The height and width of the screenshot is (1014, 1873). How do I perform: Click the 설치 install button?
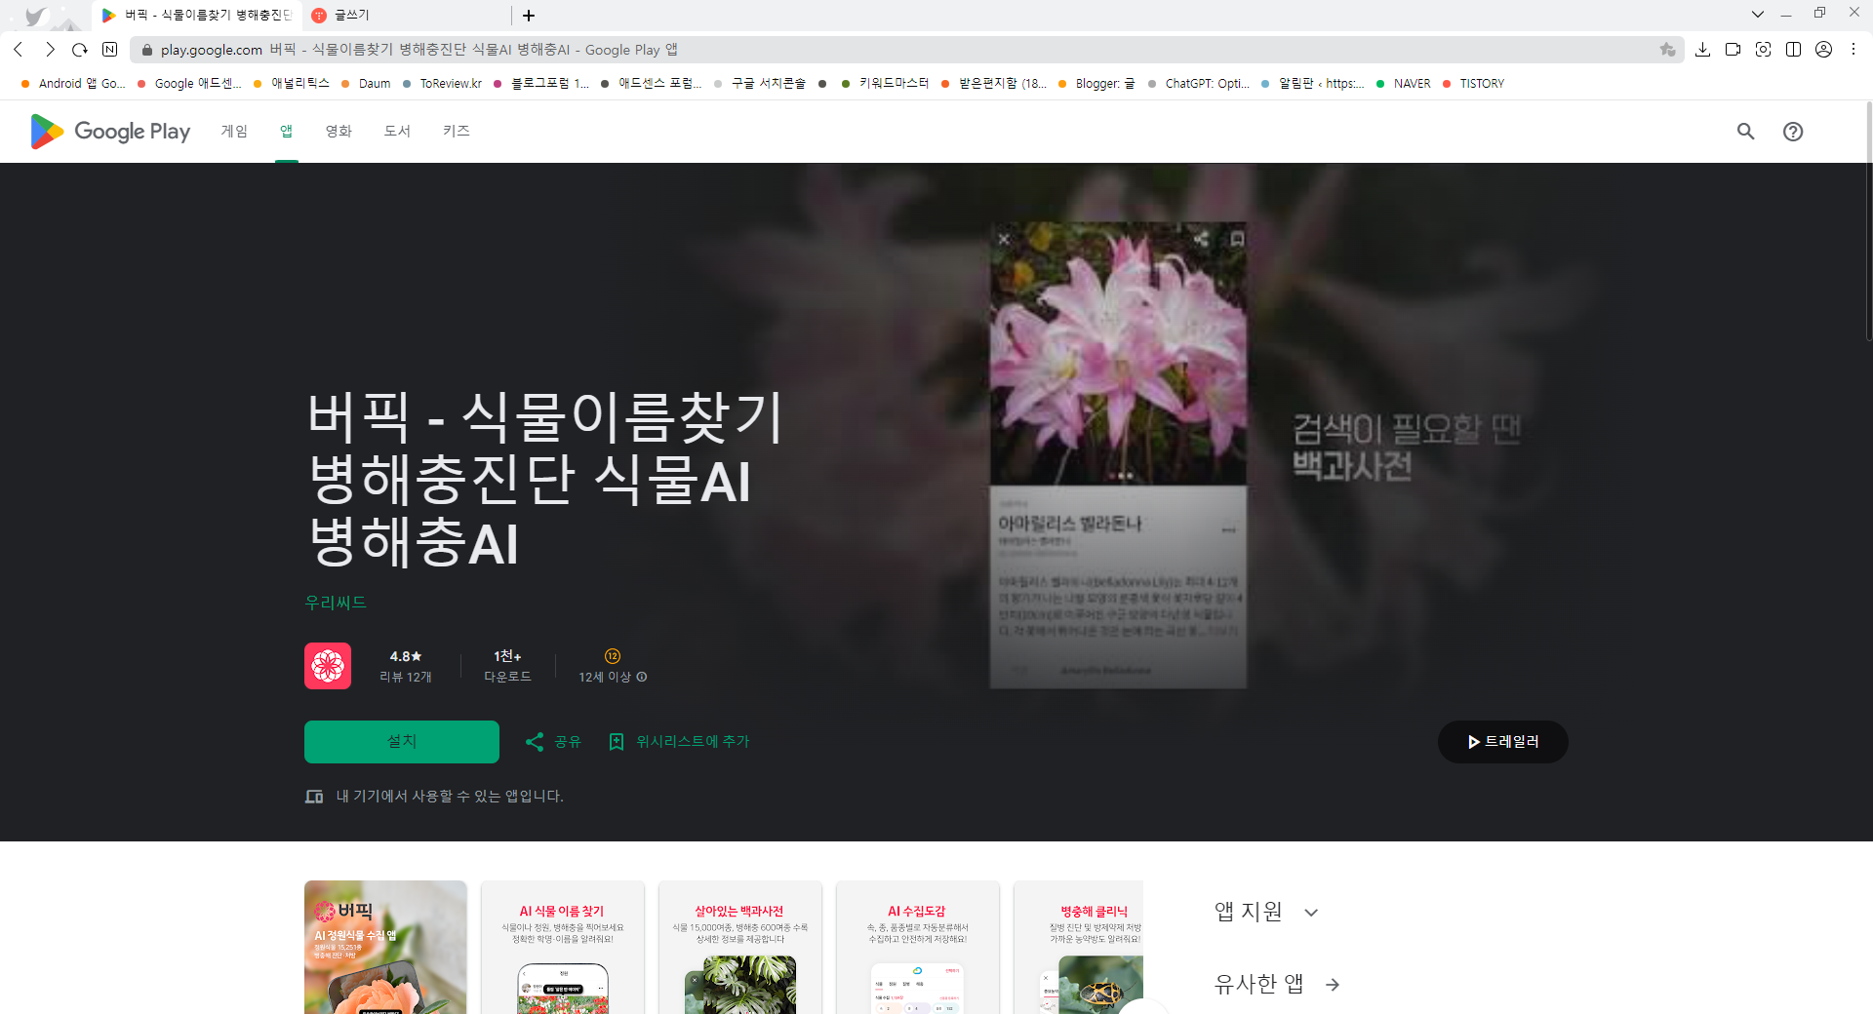(401, 741)
